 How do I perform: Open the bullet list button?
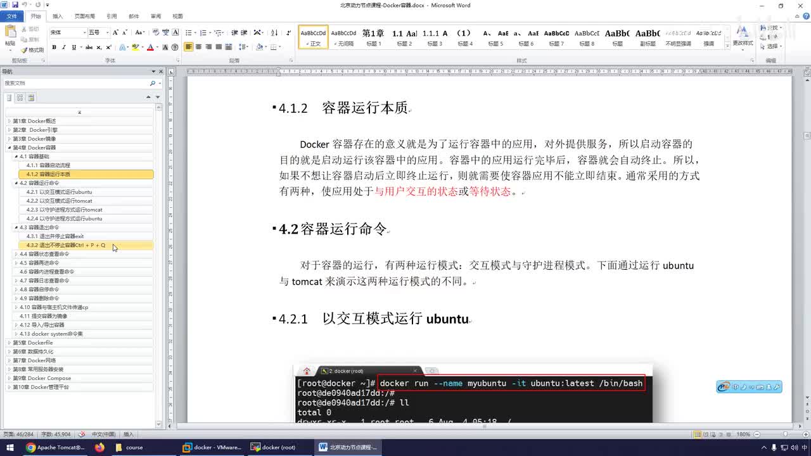click(x=189, y=32)
